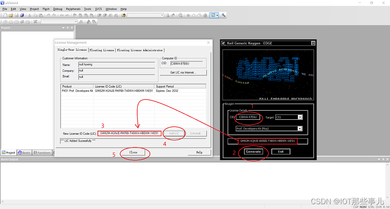
Task: Click the Redo arrow icon
Action: click(x=54, y=15)
